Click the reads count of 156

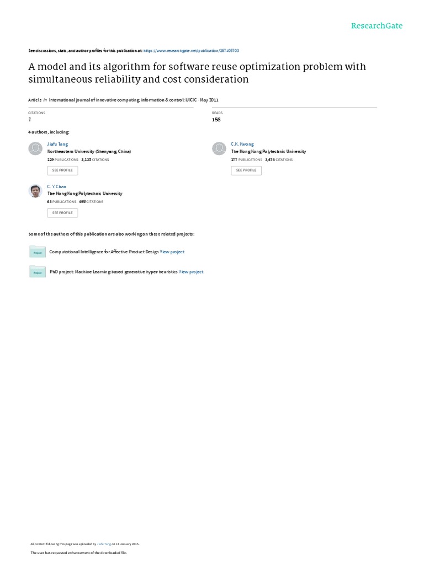[216, 119]
